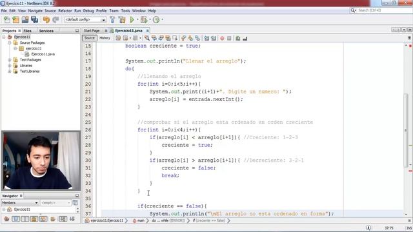Image resolution: width=413 pixels, height=232 pixels.
Task: Open the Profile Project dropdown arrow
Action: [x=162, y=20]
